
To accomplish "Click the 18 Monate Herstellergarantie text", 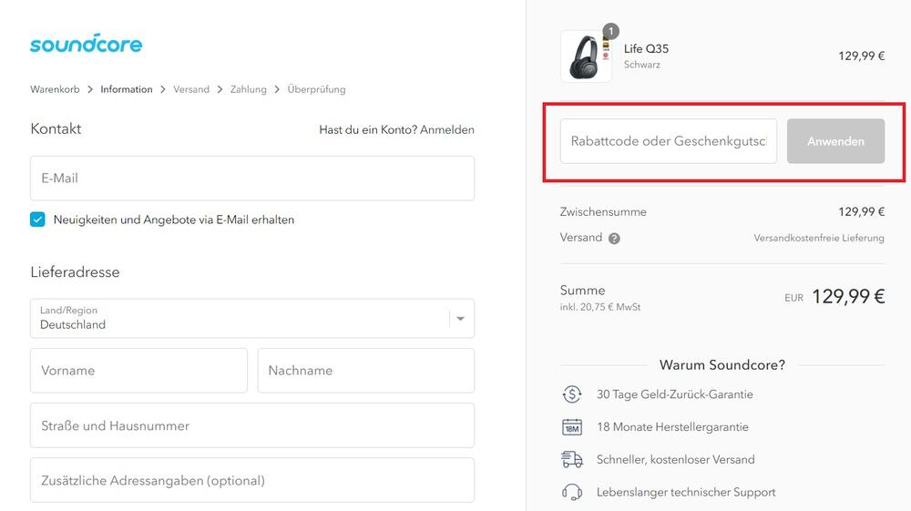I will tap(672, 427).
